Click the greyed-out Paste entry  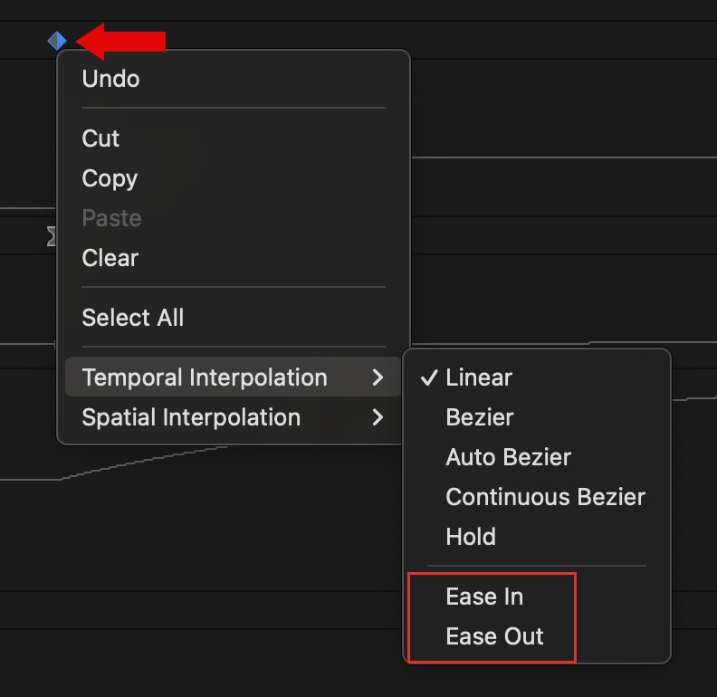click(111, 218)
